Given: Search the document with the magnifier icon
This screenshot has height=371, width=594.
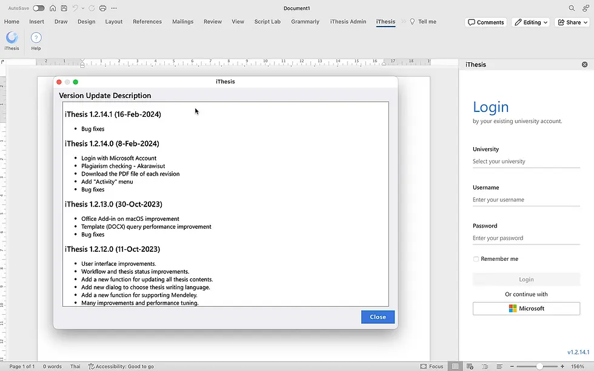Looking at the screenshot, I should pos(572,8).
